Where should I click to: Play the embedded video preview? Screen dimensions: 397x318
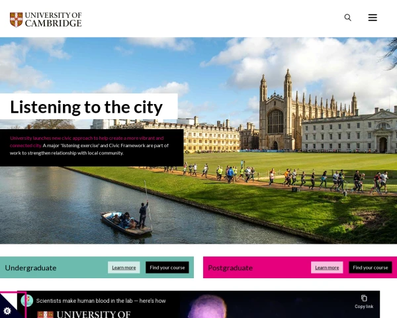198,304
